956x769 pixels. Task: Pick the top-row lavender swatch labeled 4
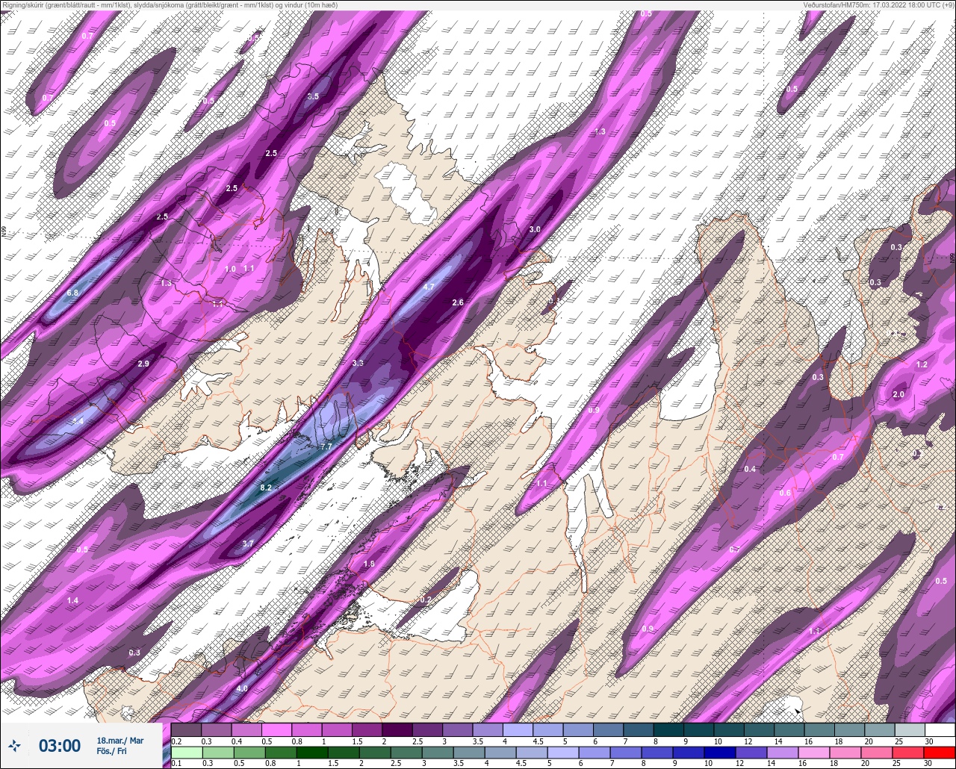pyautogui.click(x=518, y=729)
